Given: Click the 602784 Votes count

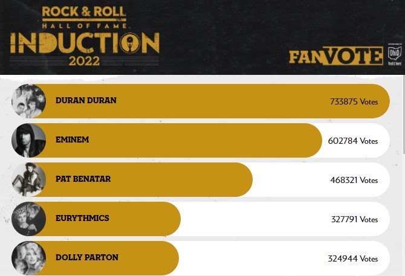Looking at the screenshot, I should pos(353,141).
